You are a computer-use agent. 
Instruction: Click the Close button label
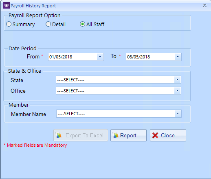click(168, 135)
